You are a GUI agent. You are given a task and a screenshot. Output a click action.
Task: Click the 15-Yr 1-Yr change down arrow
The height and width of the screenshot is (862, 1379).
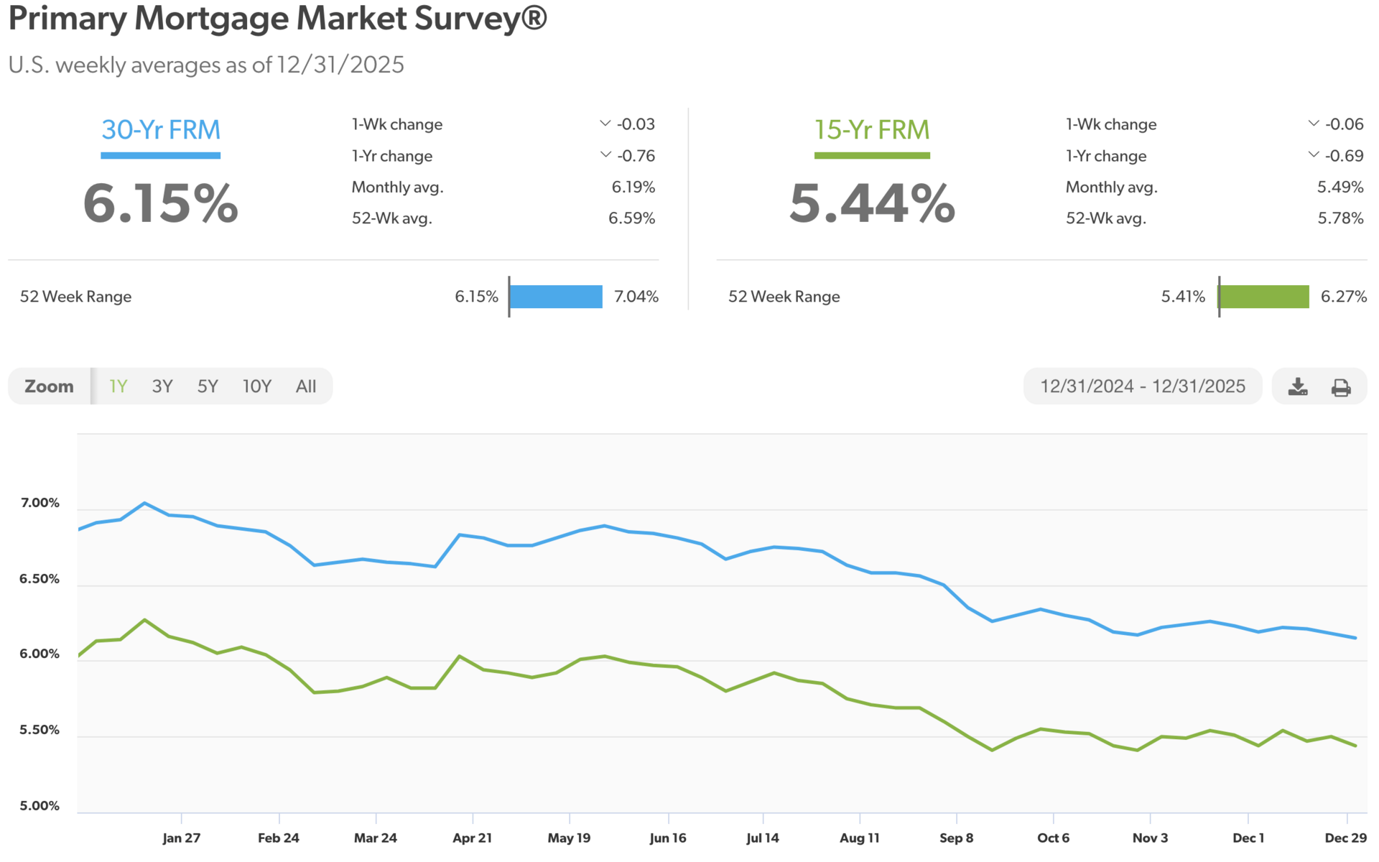click(1313, 154)
